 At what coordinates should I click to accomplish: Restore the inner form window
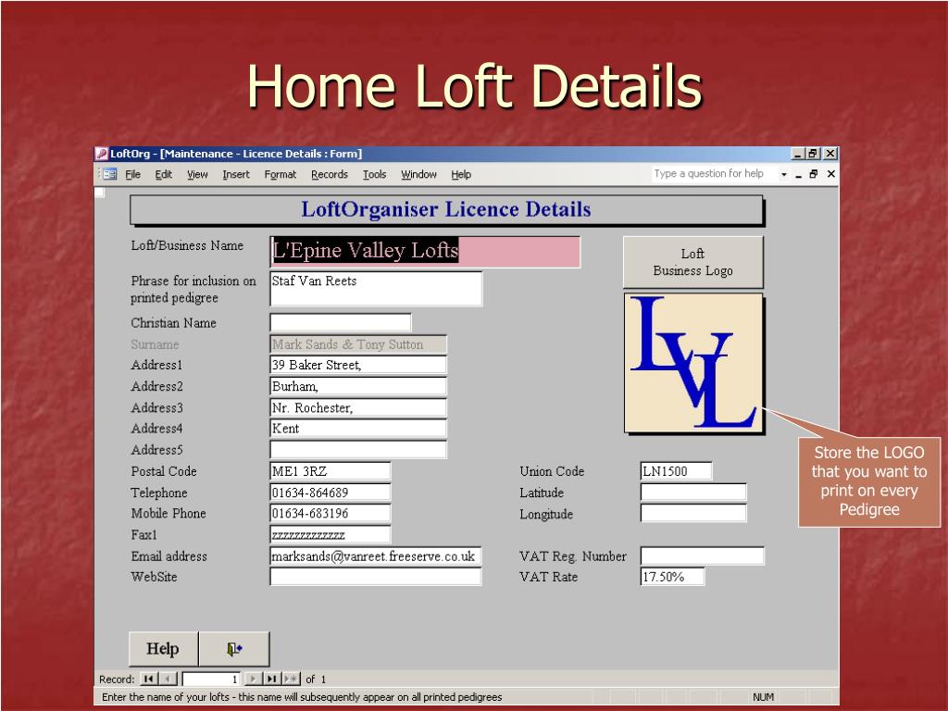point(814,174)
